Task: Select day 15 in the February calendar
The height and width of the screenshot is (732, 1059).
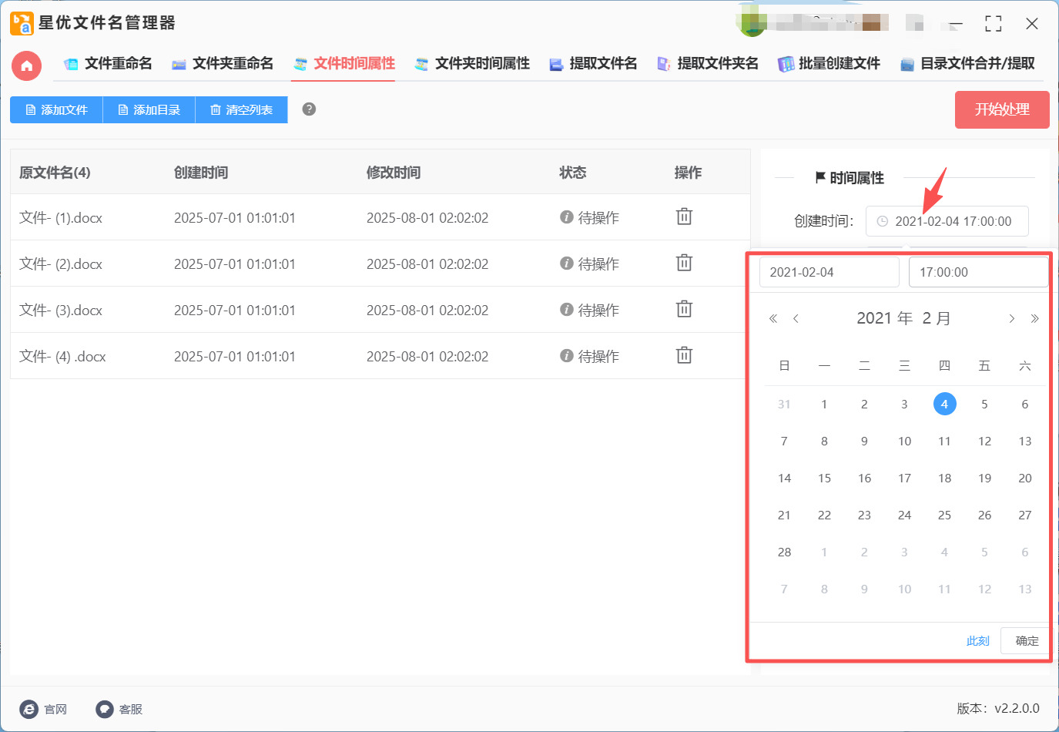Action: coord(824,478)
